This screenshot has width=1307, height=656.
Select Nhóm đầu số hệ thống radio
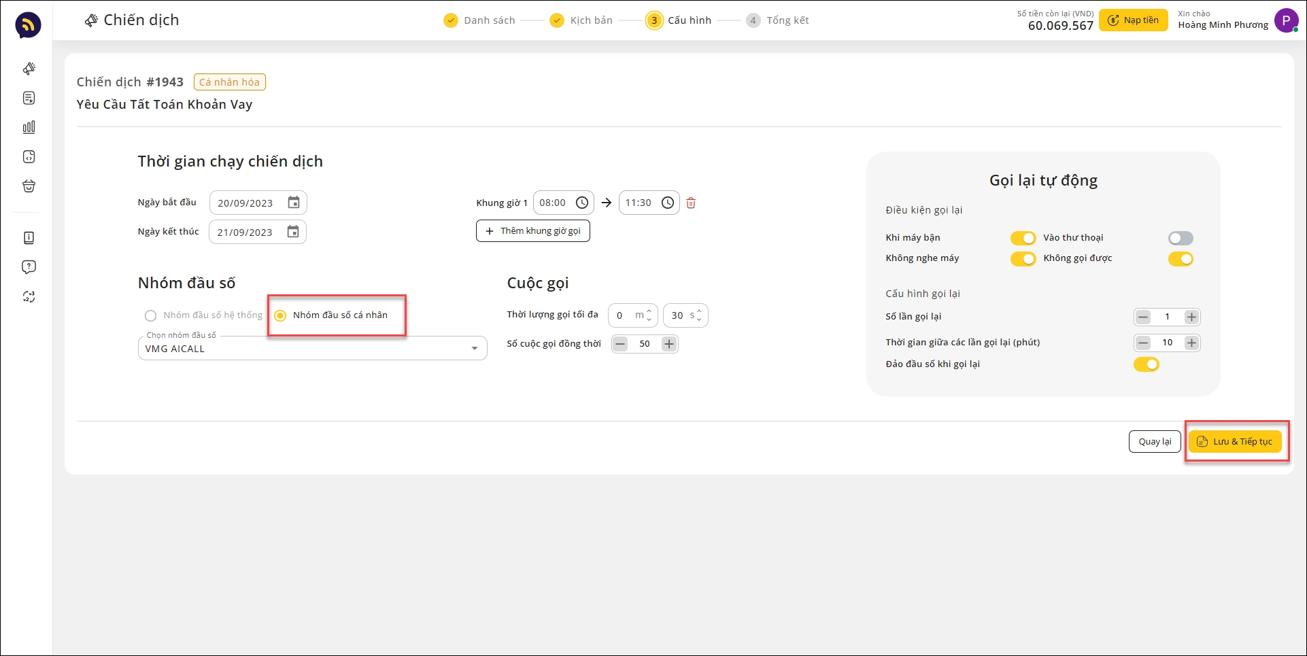pyautogui.click(x=151, y=315)
